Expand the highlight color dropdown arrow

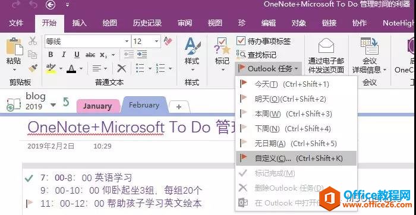click(61, 69)
